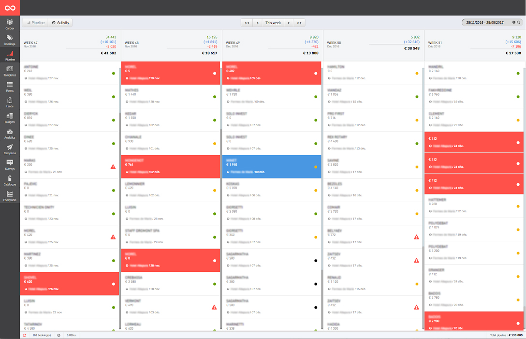
Task: Click the 163 booking(s) status text
Action: 42,335
